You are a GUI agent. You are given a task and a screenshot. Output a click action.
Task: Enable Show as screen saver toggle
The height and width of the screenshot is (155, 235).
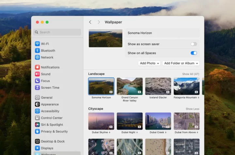(194, 44)
